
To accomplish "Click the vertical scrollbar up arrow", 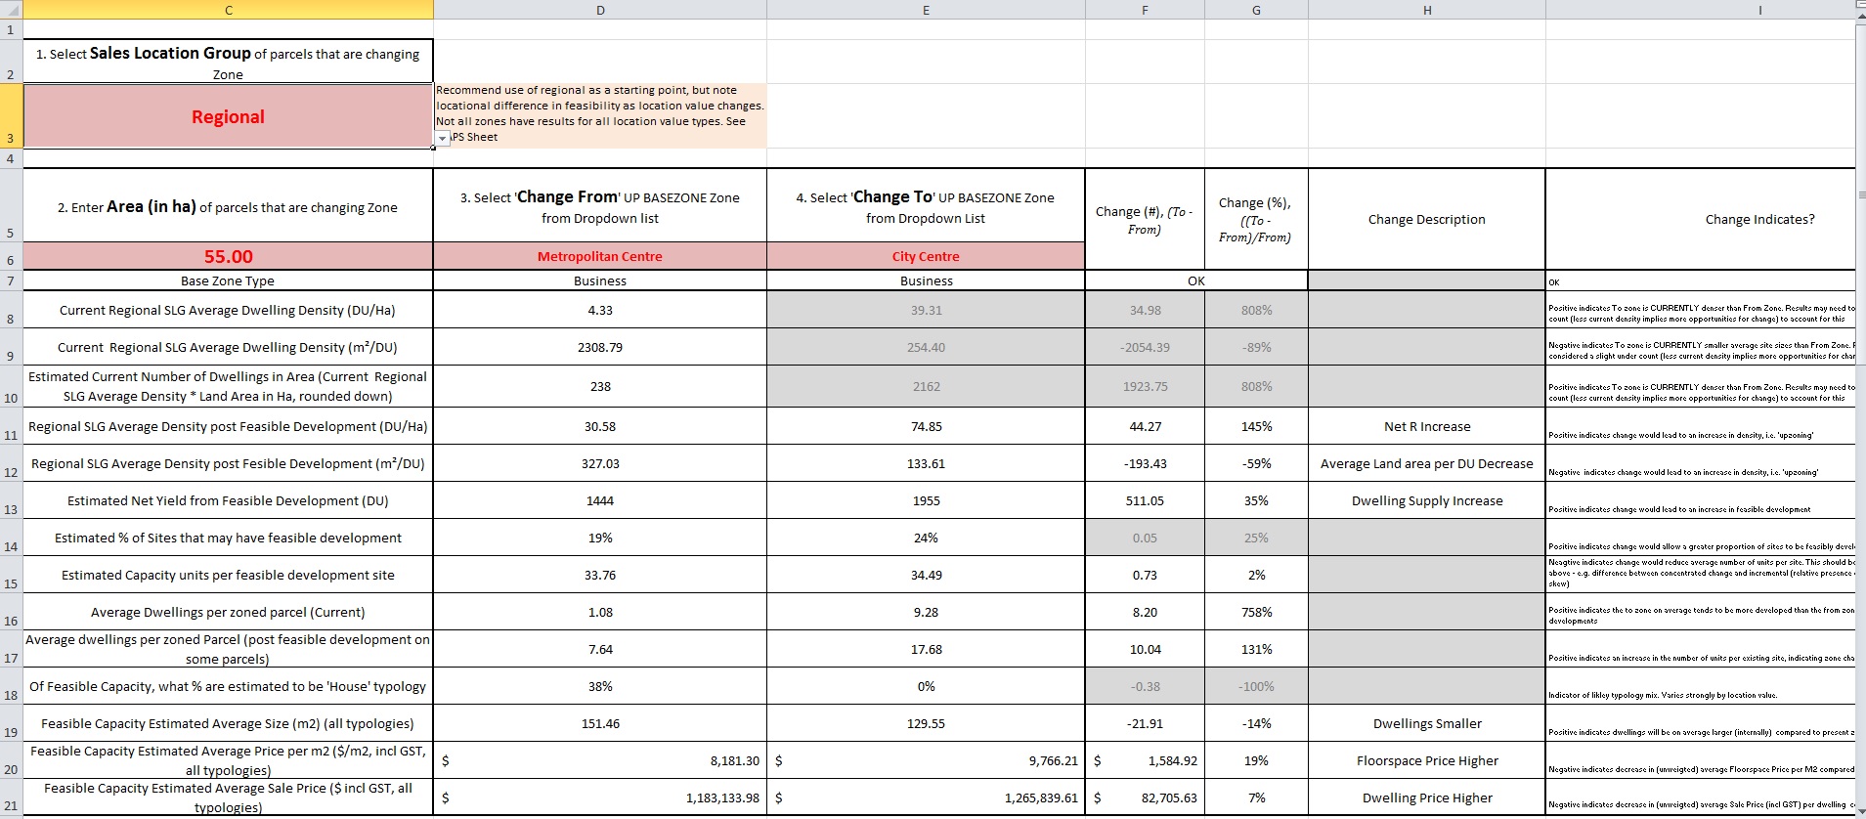I will tap(1860, 5).
